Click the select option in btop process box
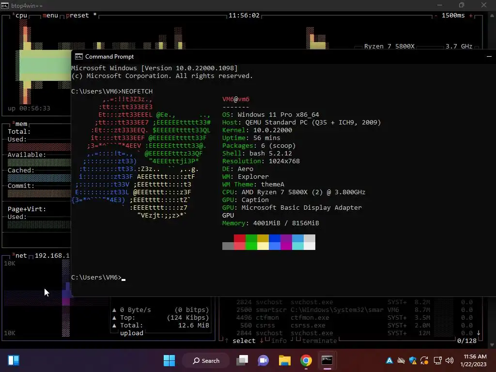The image size is (496, 372). pos(244,341)
